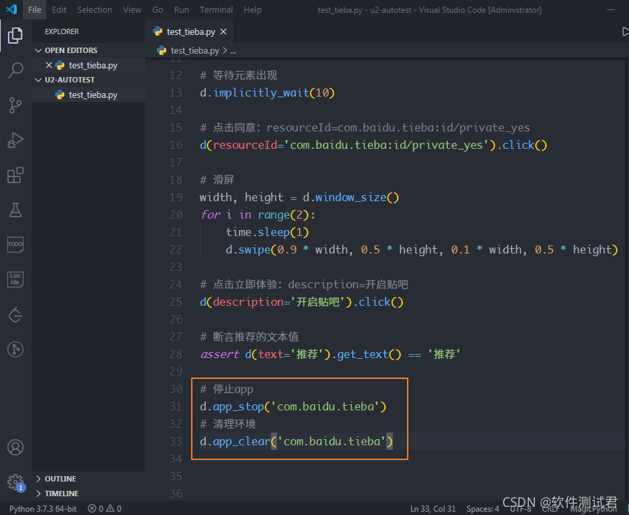Click Ln 33, Col 31 in status bar
Screen dimensions: 629x515
pyautogui.click(x=433, y=508)
